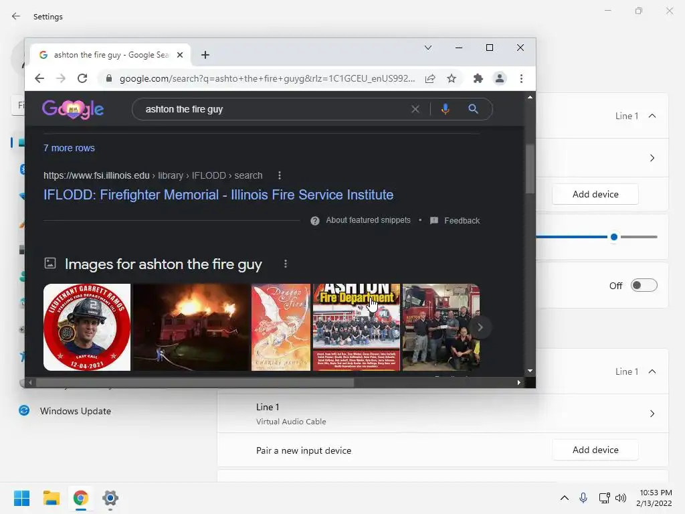Image resolution: width=685 pixels, height=514 pixels.
Task: Close the ashton the fire guy tab
Action: (x=179, y=55)
